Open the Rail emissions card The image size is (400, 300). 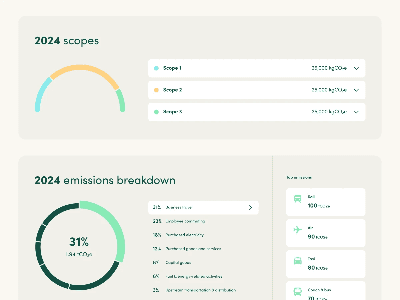pos(326,202)
